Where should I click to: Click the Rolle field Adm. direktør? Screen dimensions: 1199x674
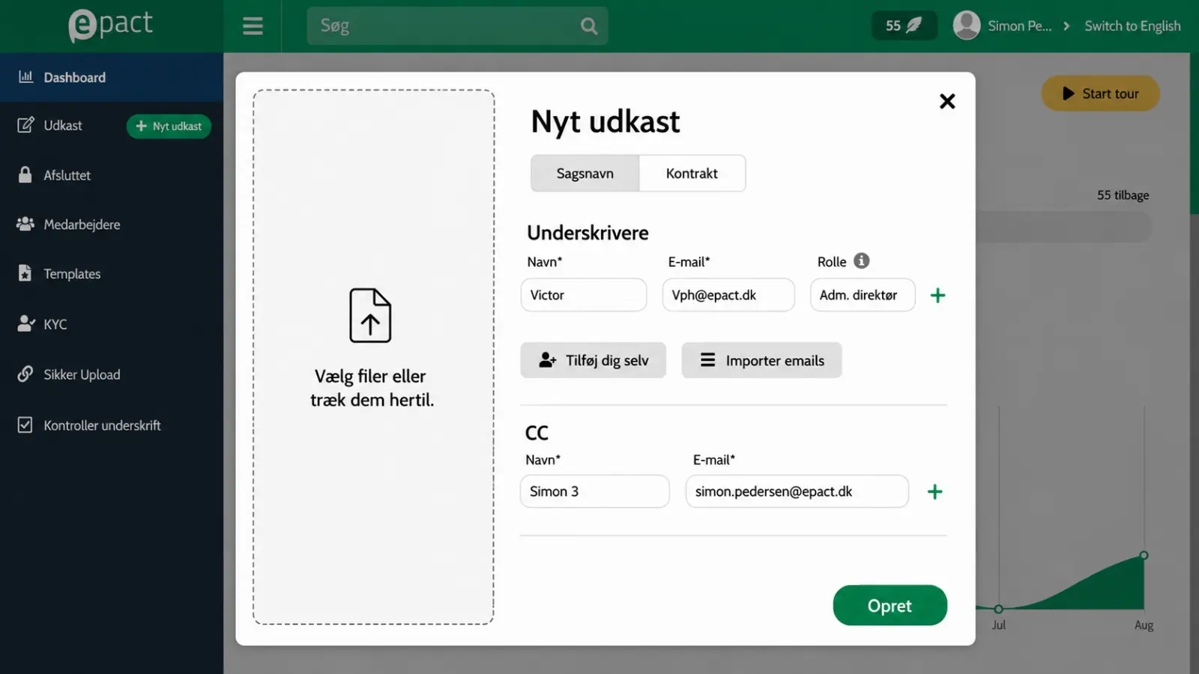863,295
